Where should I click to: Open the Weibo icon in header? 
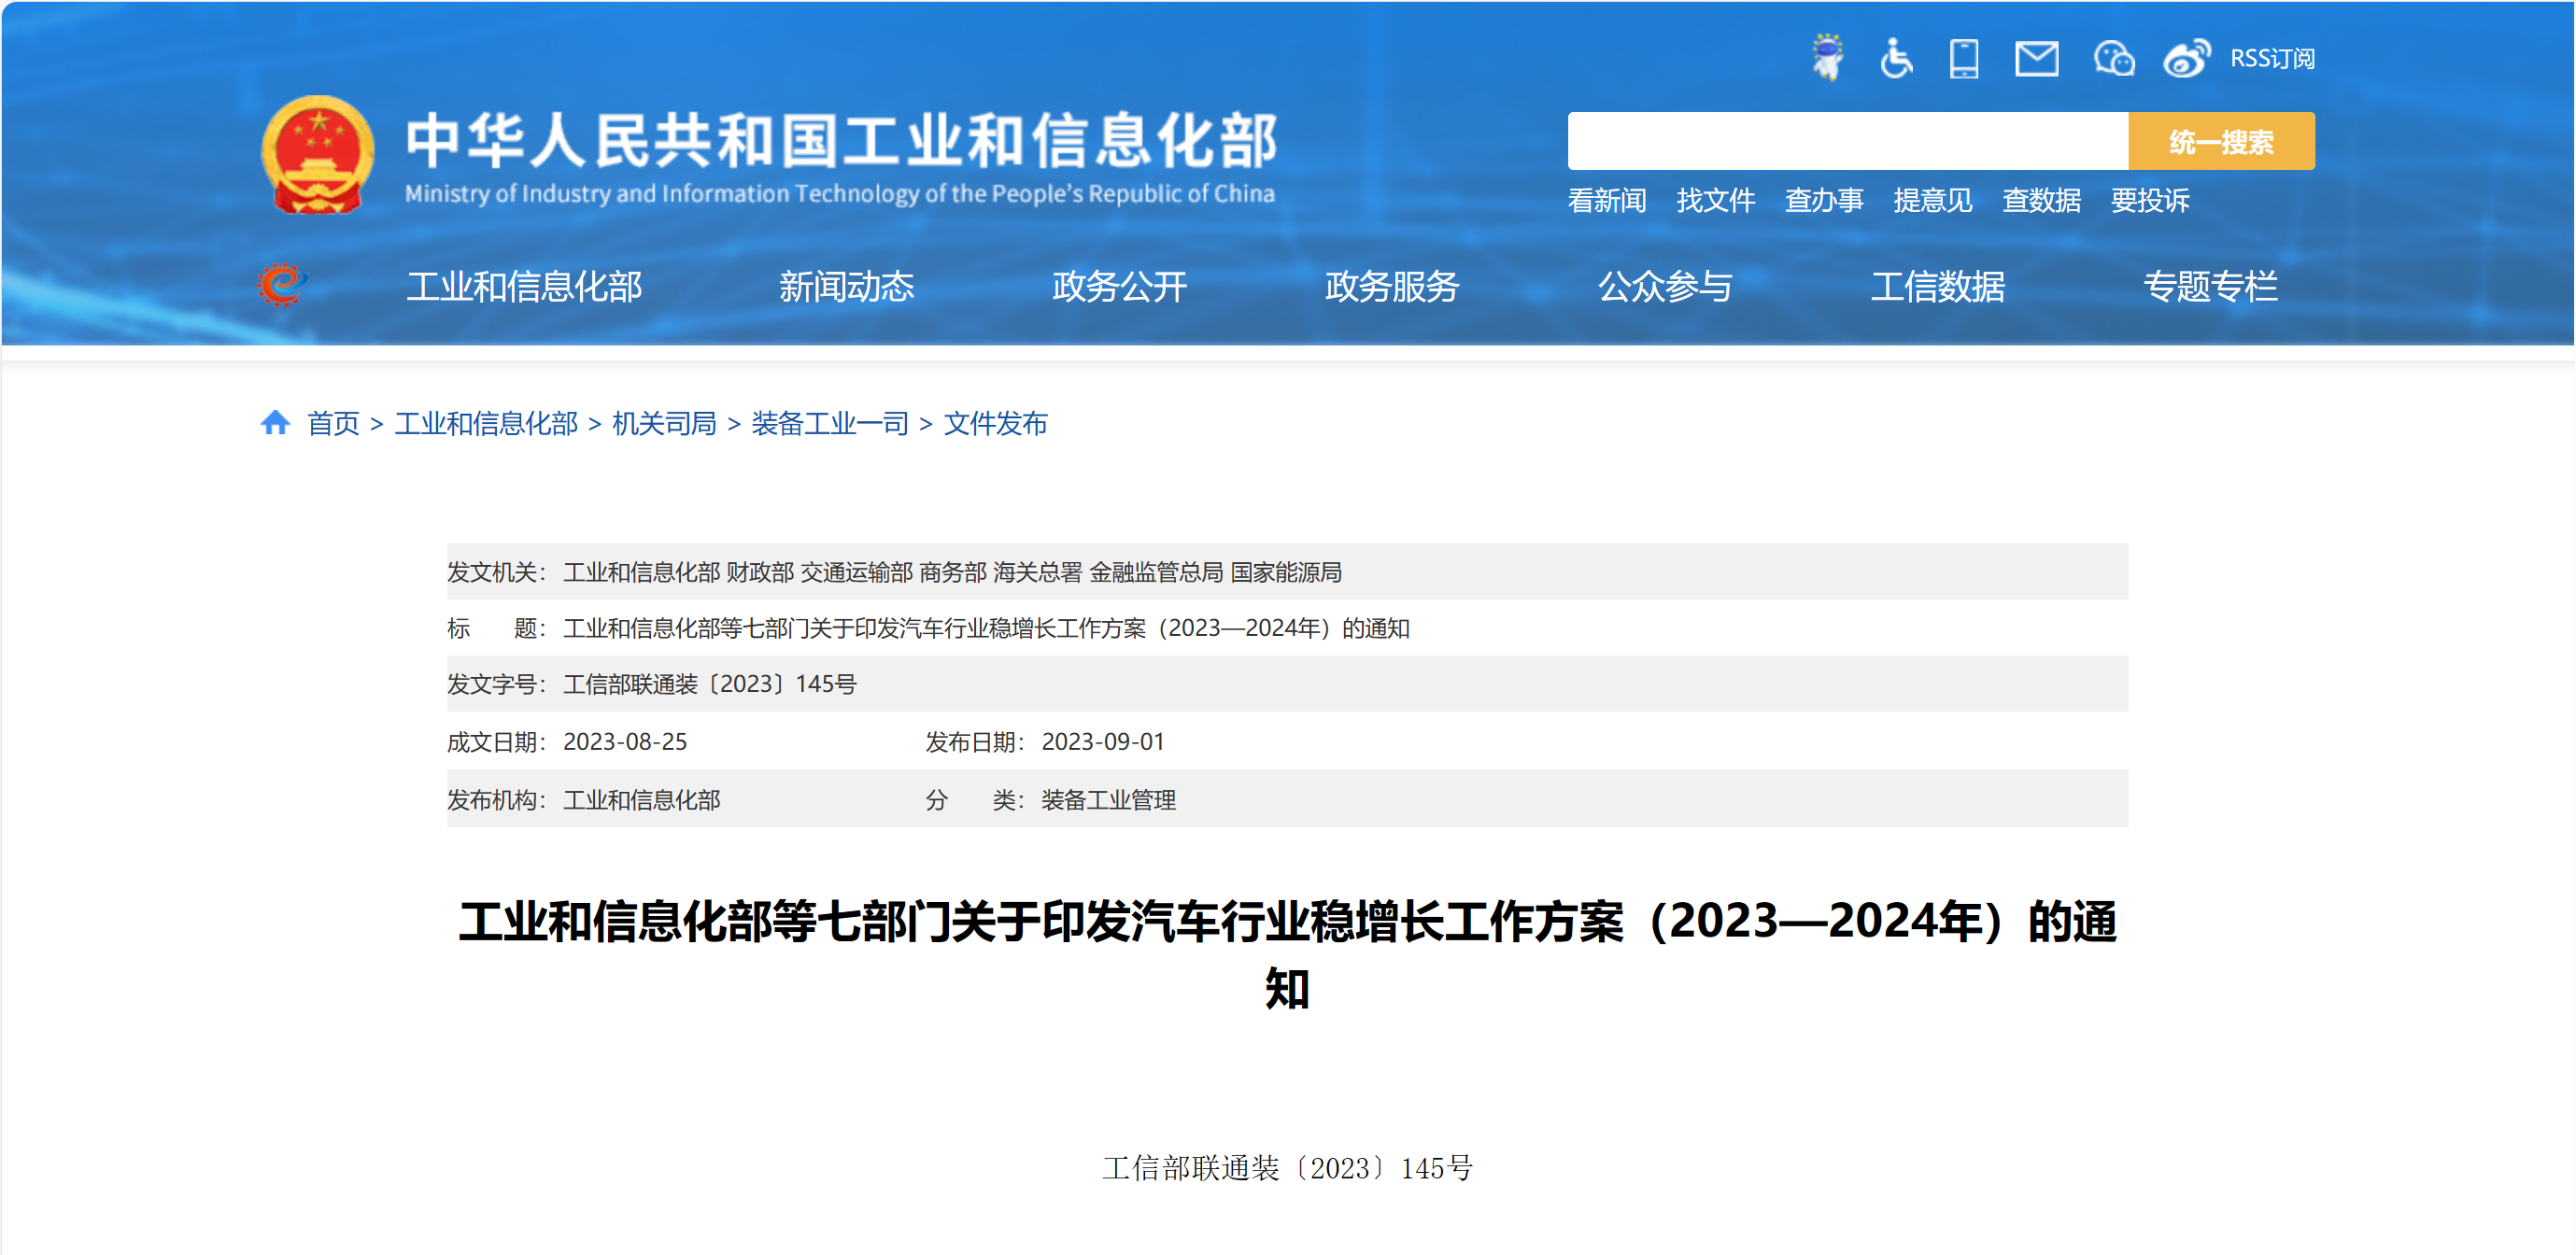2187,58
